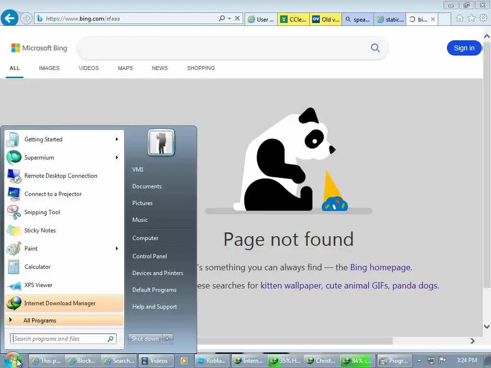Image resolution: width=491 pixels, height=368 pixels.
Task: Open browser Tools gear icon
Action: pos(483,19)
